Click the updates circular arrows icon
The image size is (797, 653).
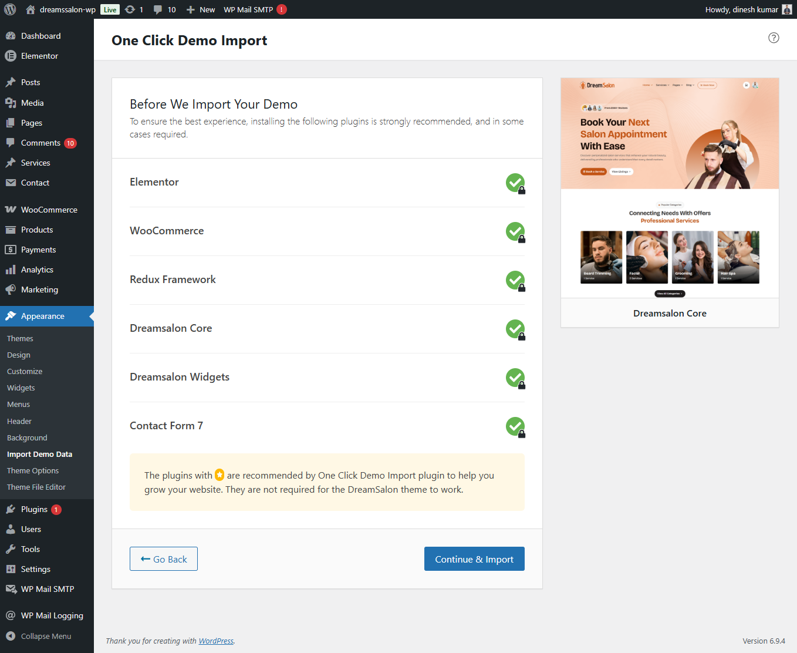pos(130,9)
